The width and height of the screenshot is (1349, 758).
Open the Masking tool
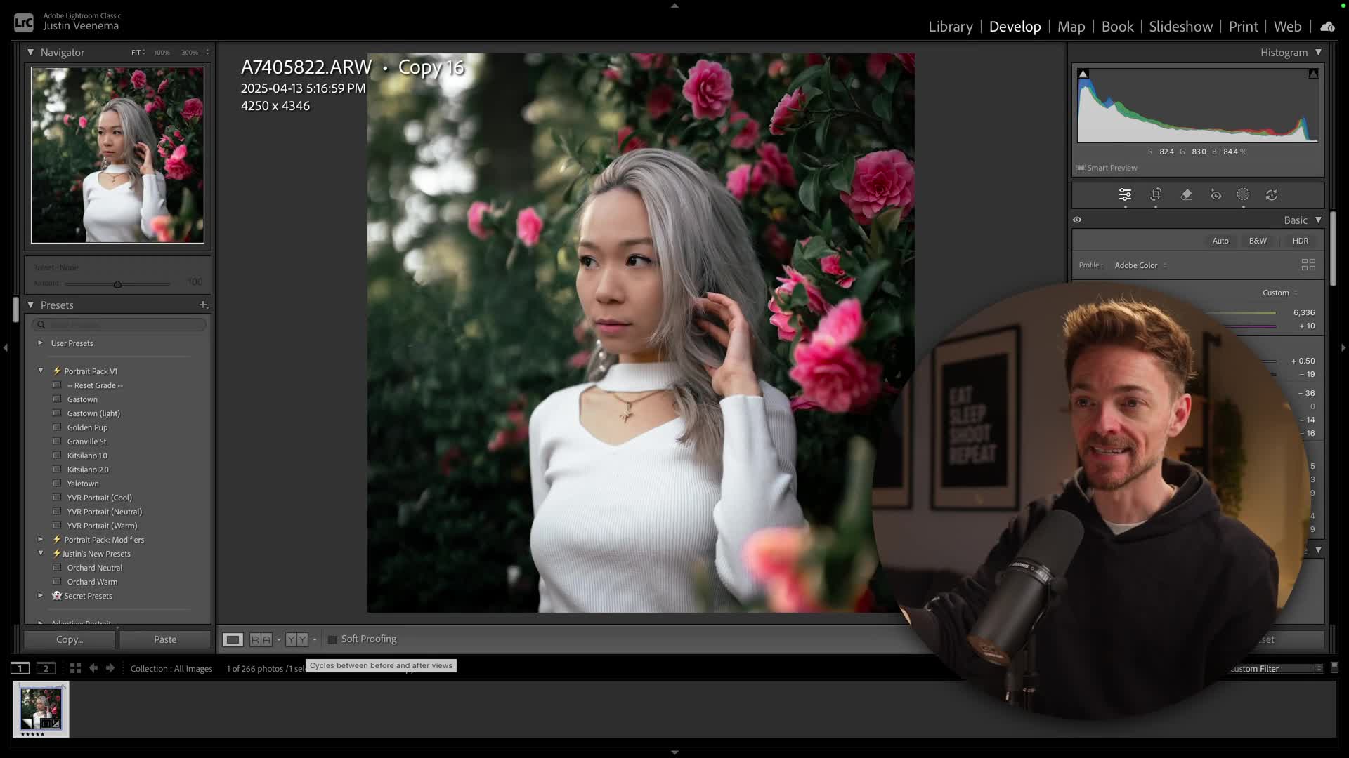pyautogui.click(x=1243, y=195)
